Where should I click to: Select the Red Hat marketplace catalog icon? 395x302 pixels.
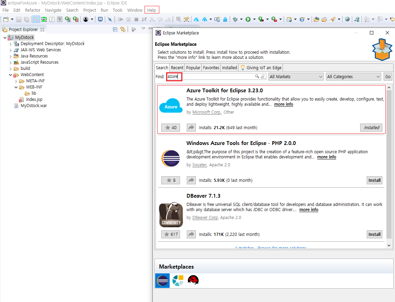(x=193, y=281)
